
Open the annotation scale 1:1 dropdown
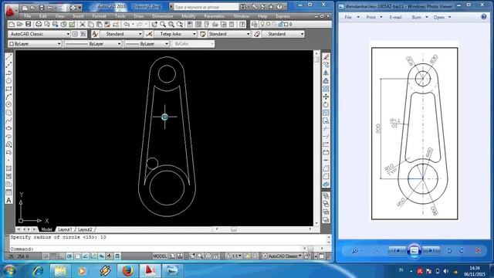pos(235,256)
